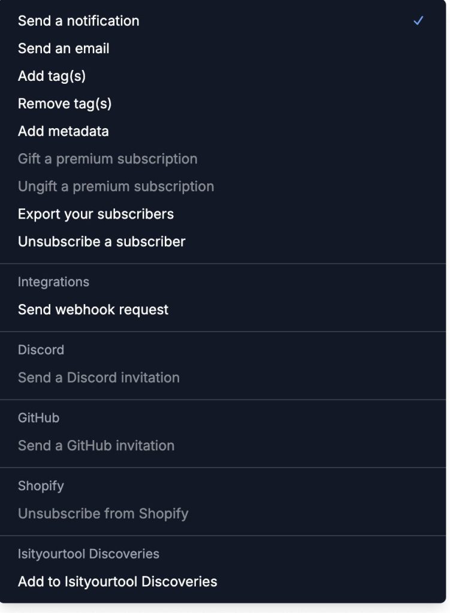Screen dimensions: 450x613
Task: Select Add tag(s) from the list
Action: (223, 76)
